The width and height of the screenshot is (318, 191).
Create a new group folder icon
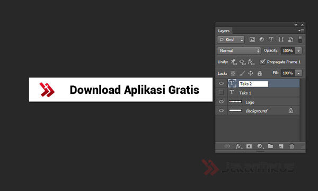pos(270,146)
